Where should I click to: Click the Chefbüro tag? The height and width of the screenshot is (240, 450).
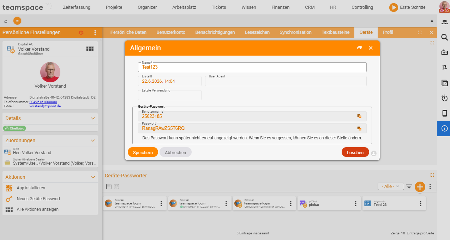coord(14,128)
